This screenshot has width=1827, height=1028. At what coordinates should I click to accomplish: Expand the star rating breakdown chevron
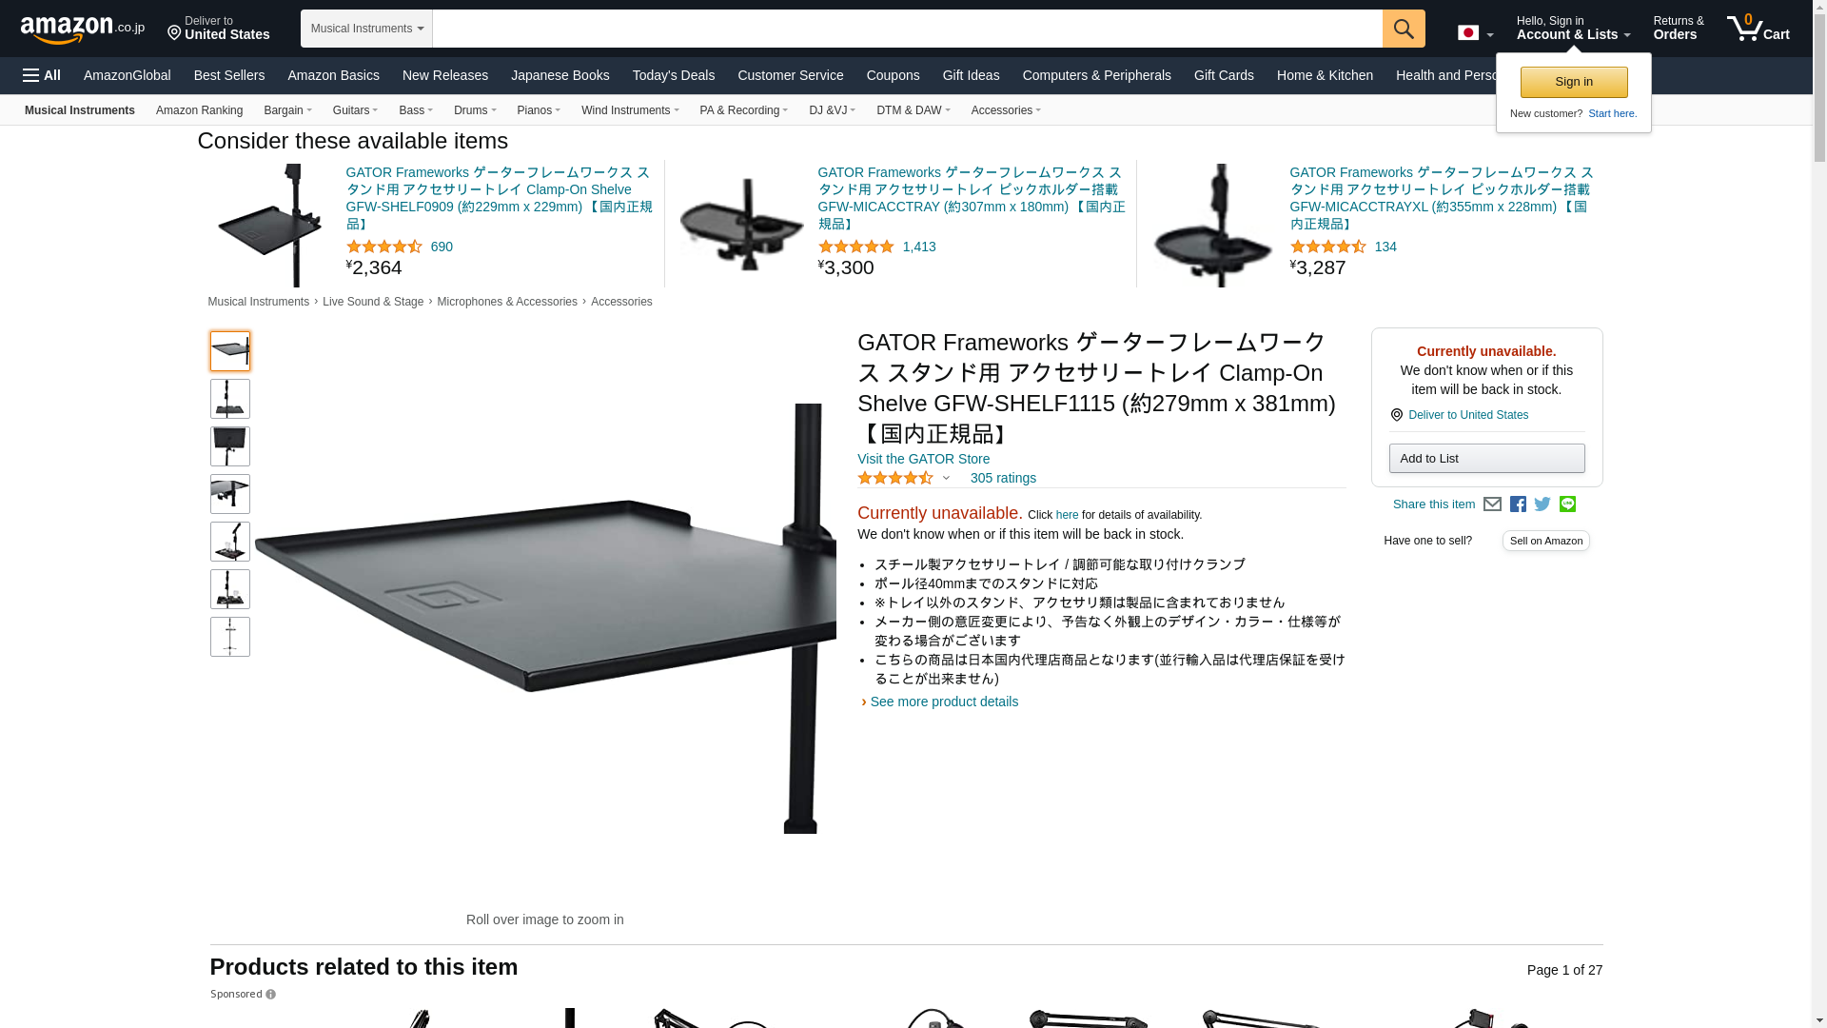click(x=945, y=478)
